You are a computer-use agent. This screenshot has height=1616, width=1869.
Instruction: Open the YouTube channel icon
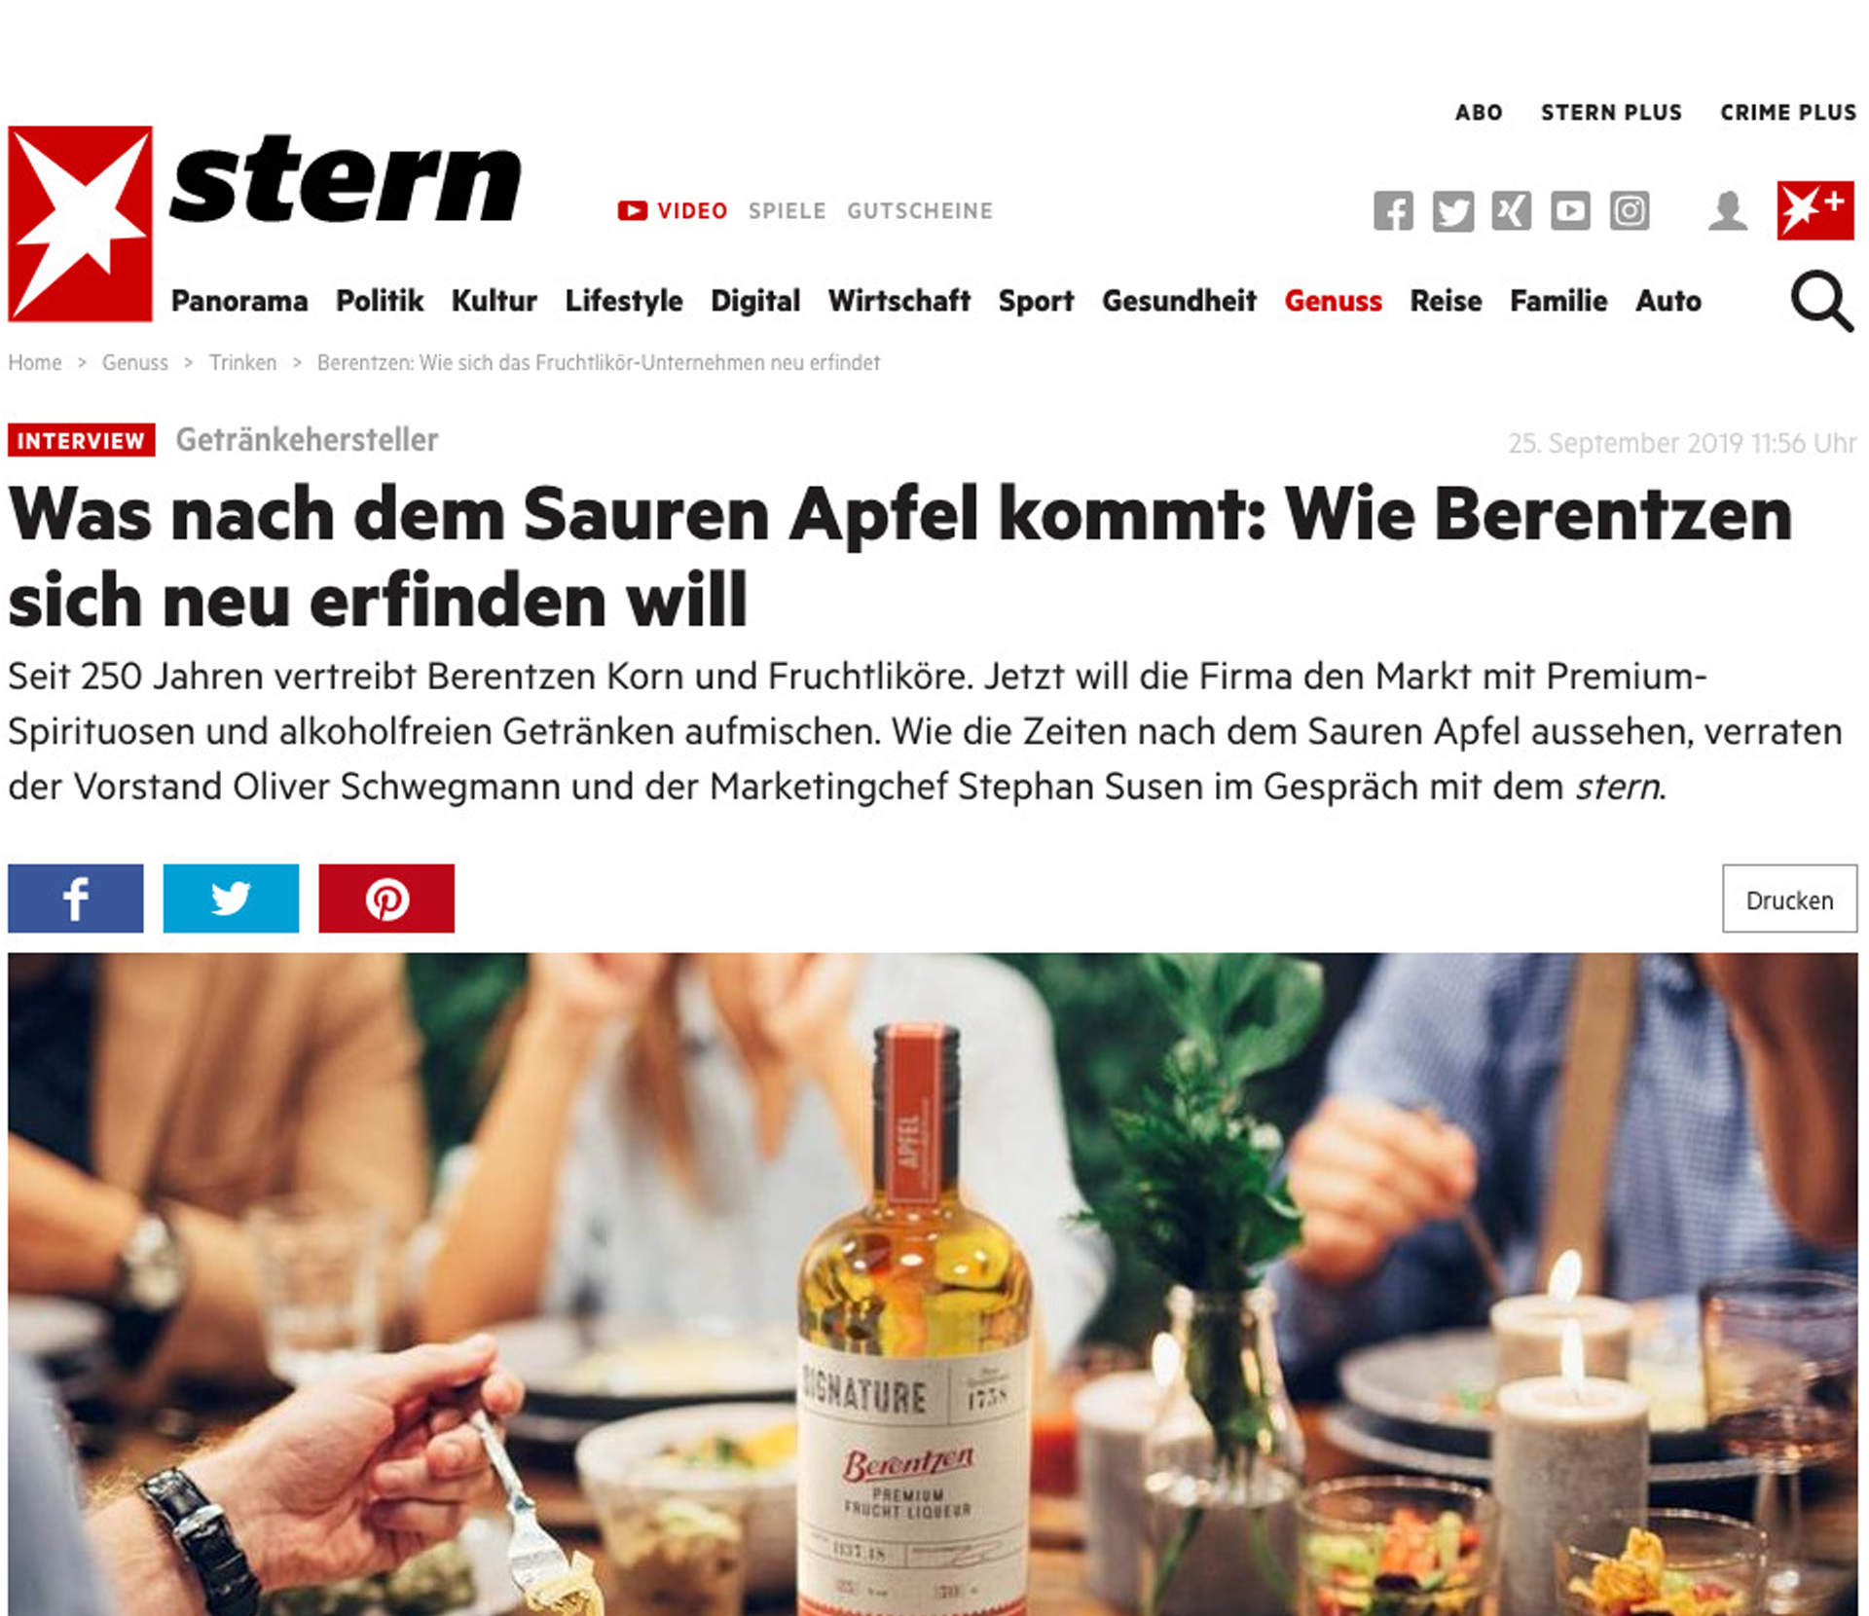1570,211
